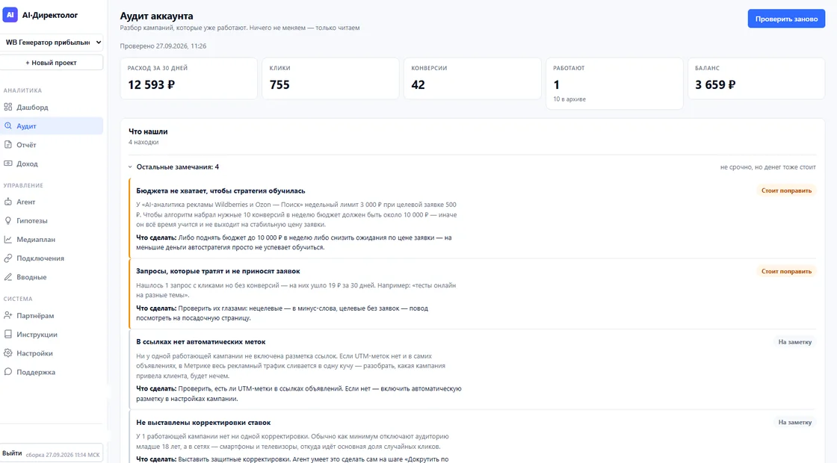Open the Дашборд menu item
Image resolution: width=837 pixels, height=463 pixels.
(52, 108)
